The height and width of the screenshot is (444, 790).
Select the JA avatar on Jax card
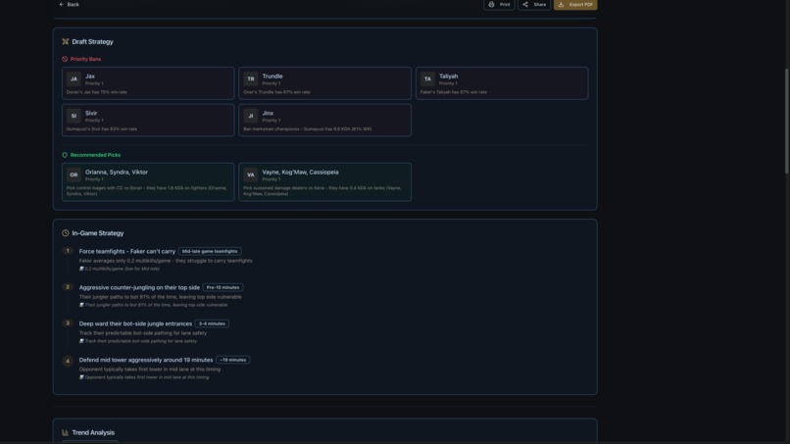click(74, 79)
